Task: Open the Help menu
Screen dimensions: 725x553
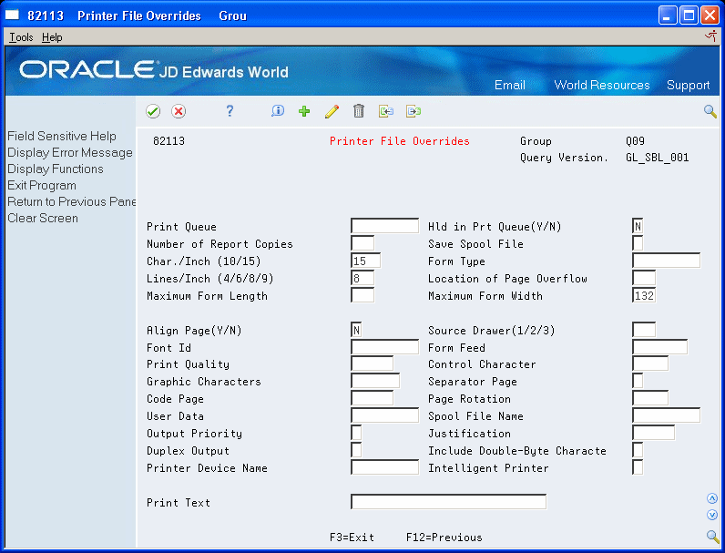Action: [52, 37]
